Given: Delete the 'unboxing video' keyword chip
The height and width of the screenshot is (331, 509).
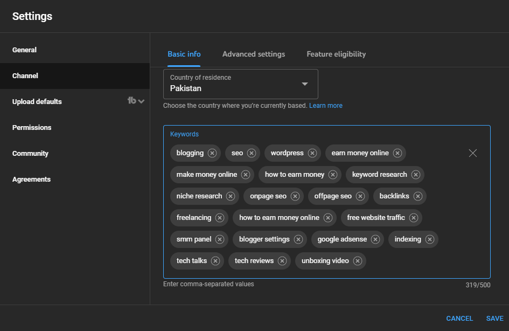Looking at the screenshot, I should (x=358, y=261).
